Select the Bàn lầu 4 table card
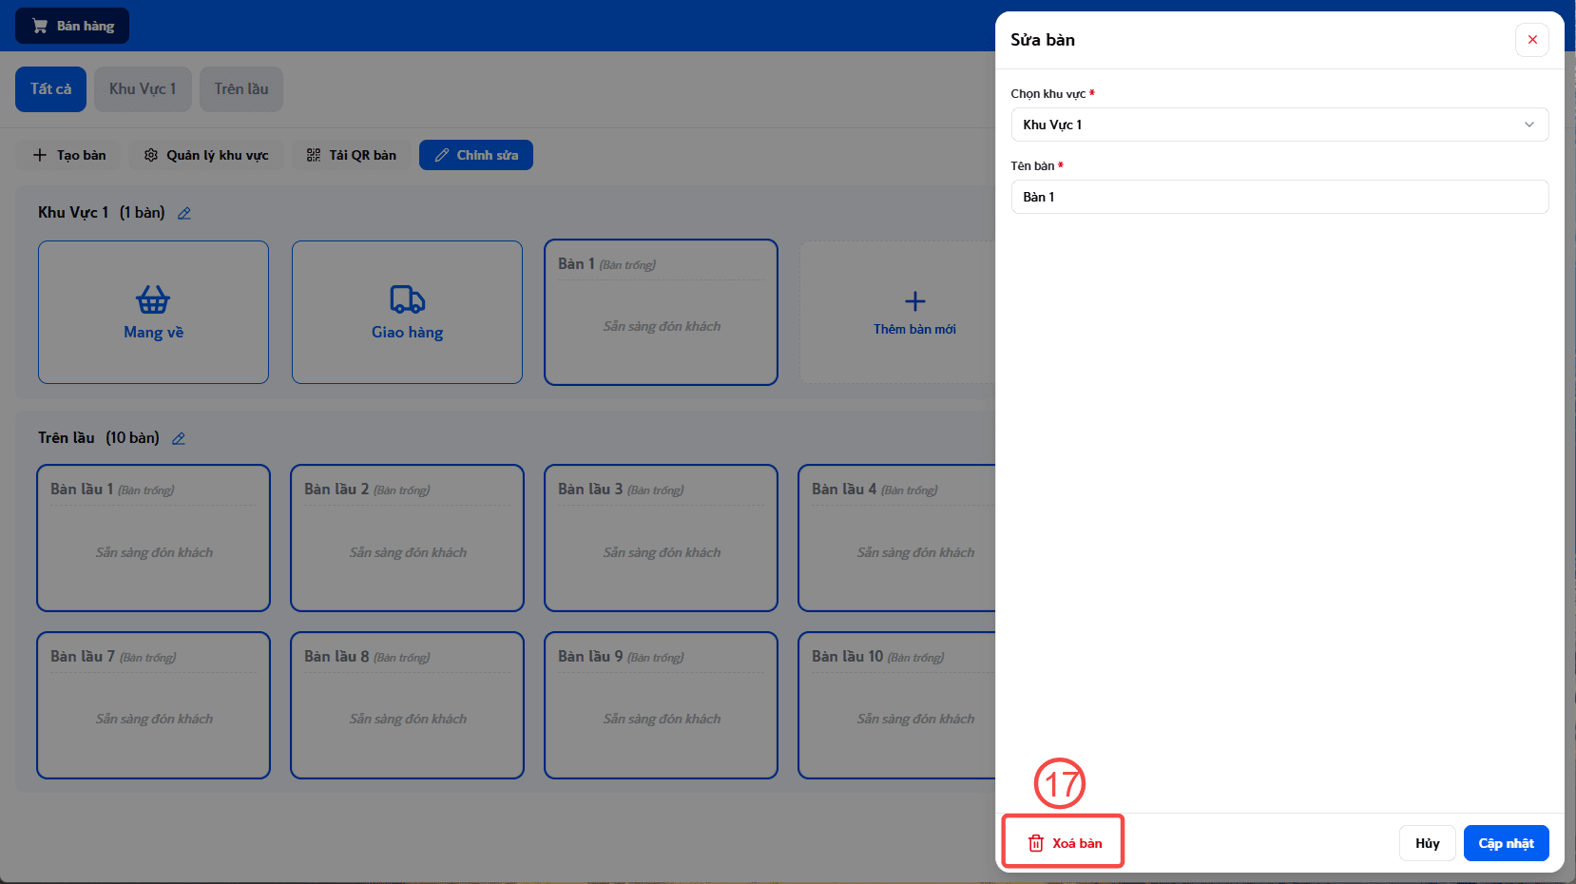Image resolution: width=1576 pixels, height=884 pixels. tap(896, 538)
